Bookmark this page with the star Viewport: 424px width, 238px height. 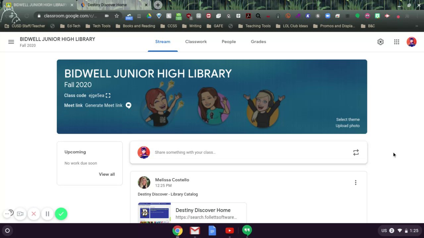tap(117, 16)
